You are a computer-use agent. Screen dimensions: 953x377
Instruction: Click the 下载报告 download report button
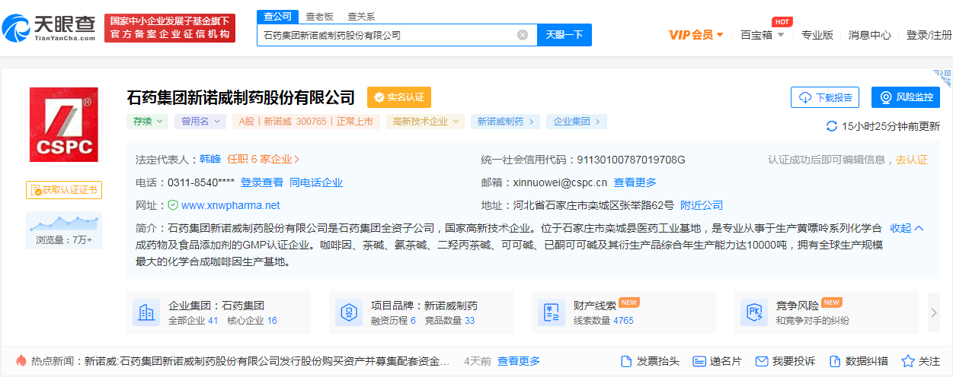pos(825,97)
